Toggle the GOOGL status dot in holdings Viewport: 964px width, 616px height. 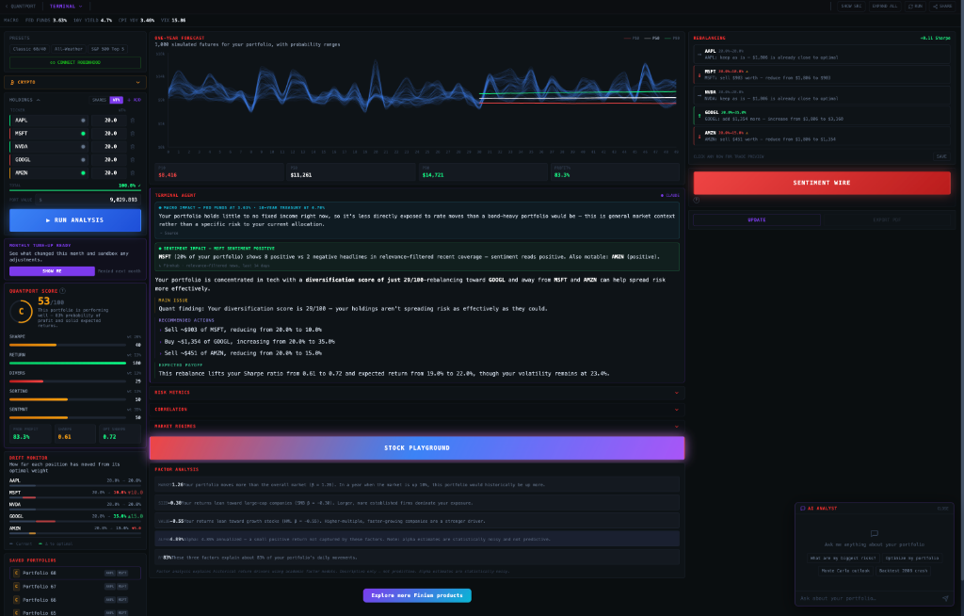coord(83,160)
